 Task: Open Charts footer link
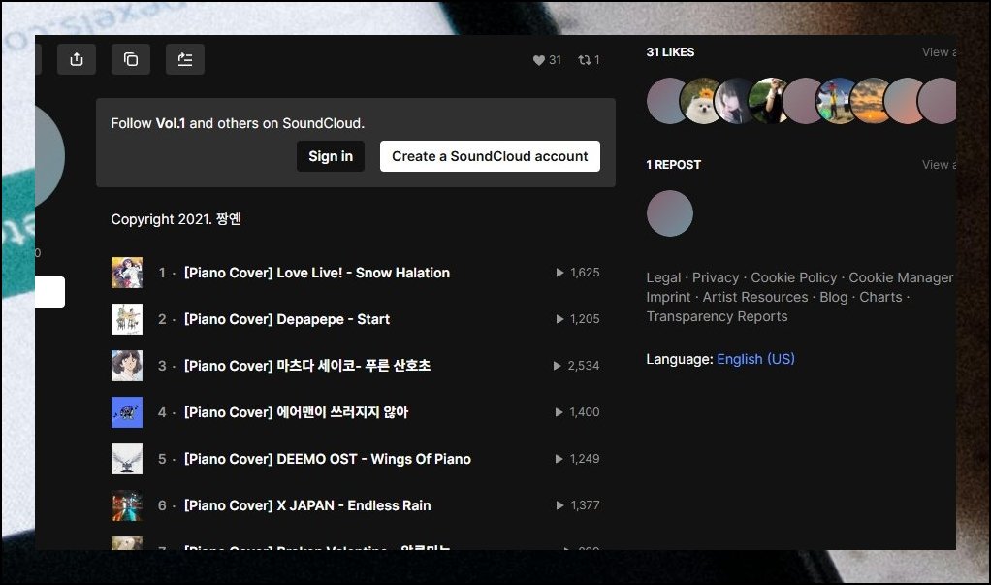tap(880, 297)
